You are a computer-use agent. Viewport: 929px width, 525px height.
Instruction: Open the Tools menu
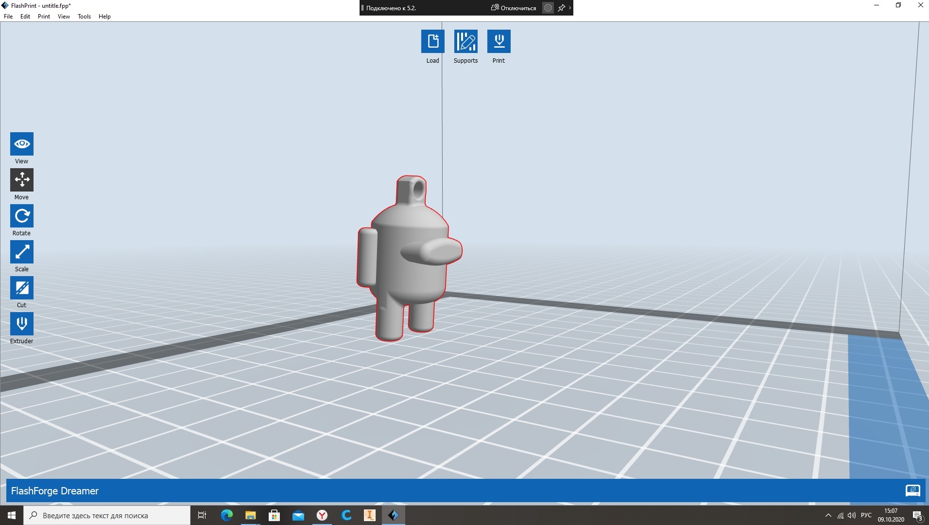click(84, 17)
